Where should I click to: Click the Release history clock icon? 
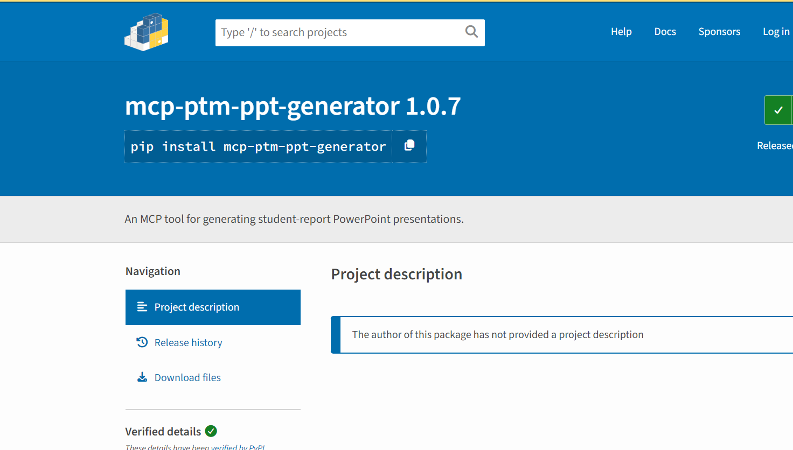coord(142,342)
